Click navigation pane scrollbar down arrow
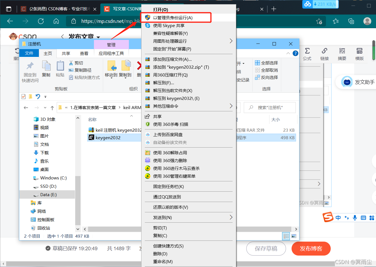The width and height of the screenshot is (376, 267). (x=78, y=229)
